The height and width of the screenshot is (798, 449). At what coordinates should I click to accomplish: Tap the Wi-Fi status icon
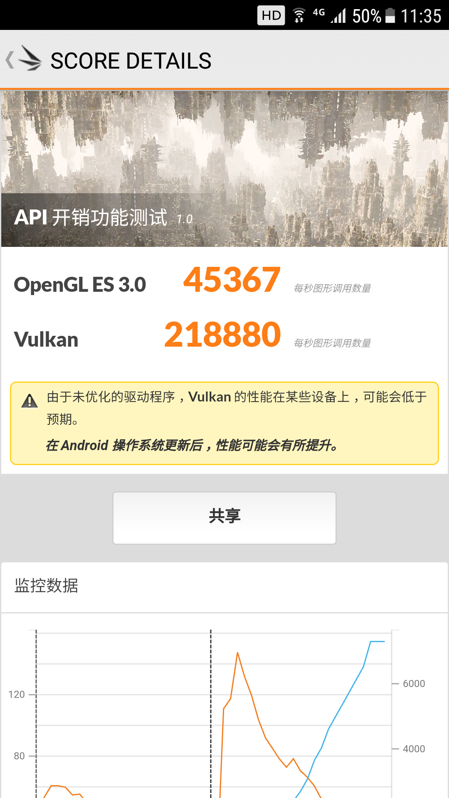tap(299, 15)
